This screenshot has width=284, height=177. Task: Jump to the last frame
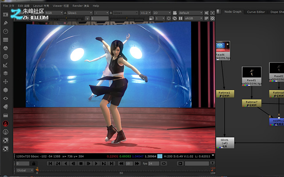[112, 164]
